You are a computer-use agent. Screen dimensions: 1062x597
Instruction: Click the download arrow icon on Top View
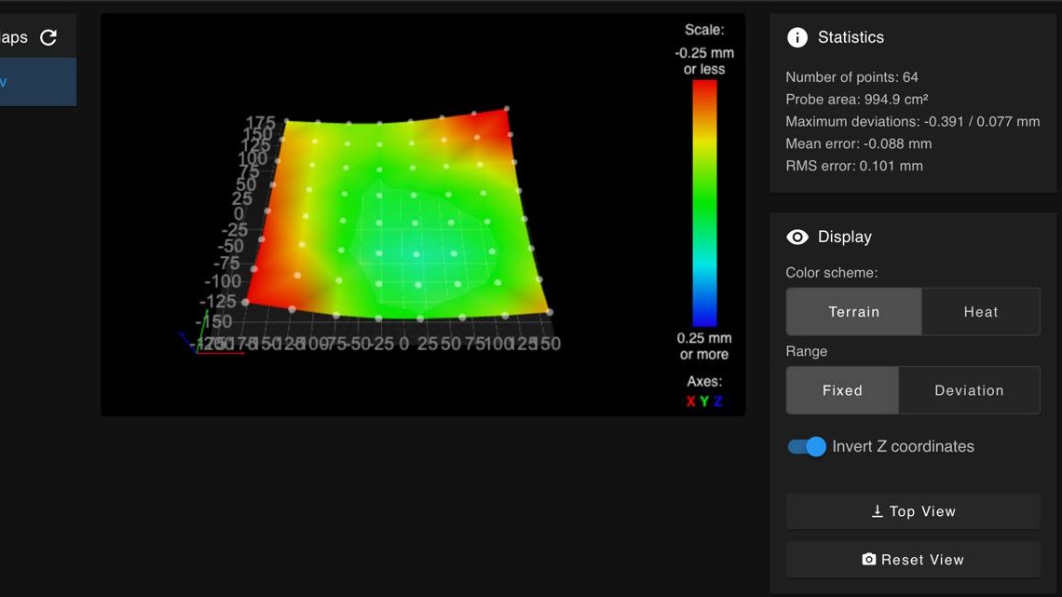pos(878,511)
